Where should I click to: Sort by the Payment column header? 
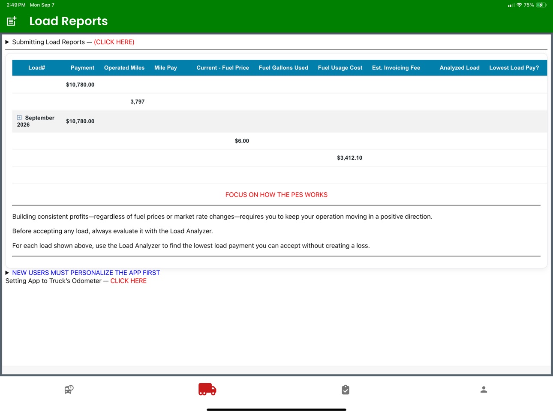coord(82,68)
